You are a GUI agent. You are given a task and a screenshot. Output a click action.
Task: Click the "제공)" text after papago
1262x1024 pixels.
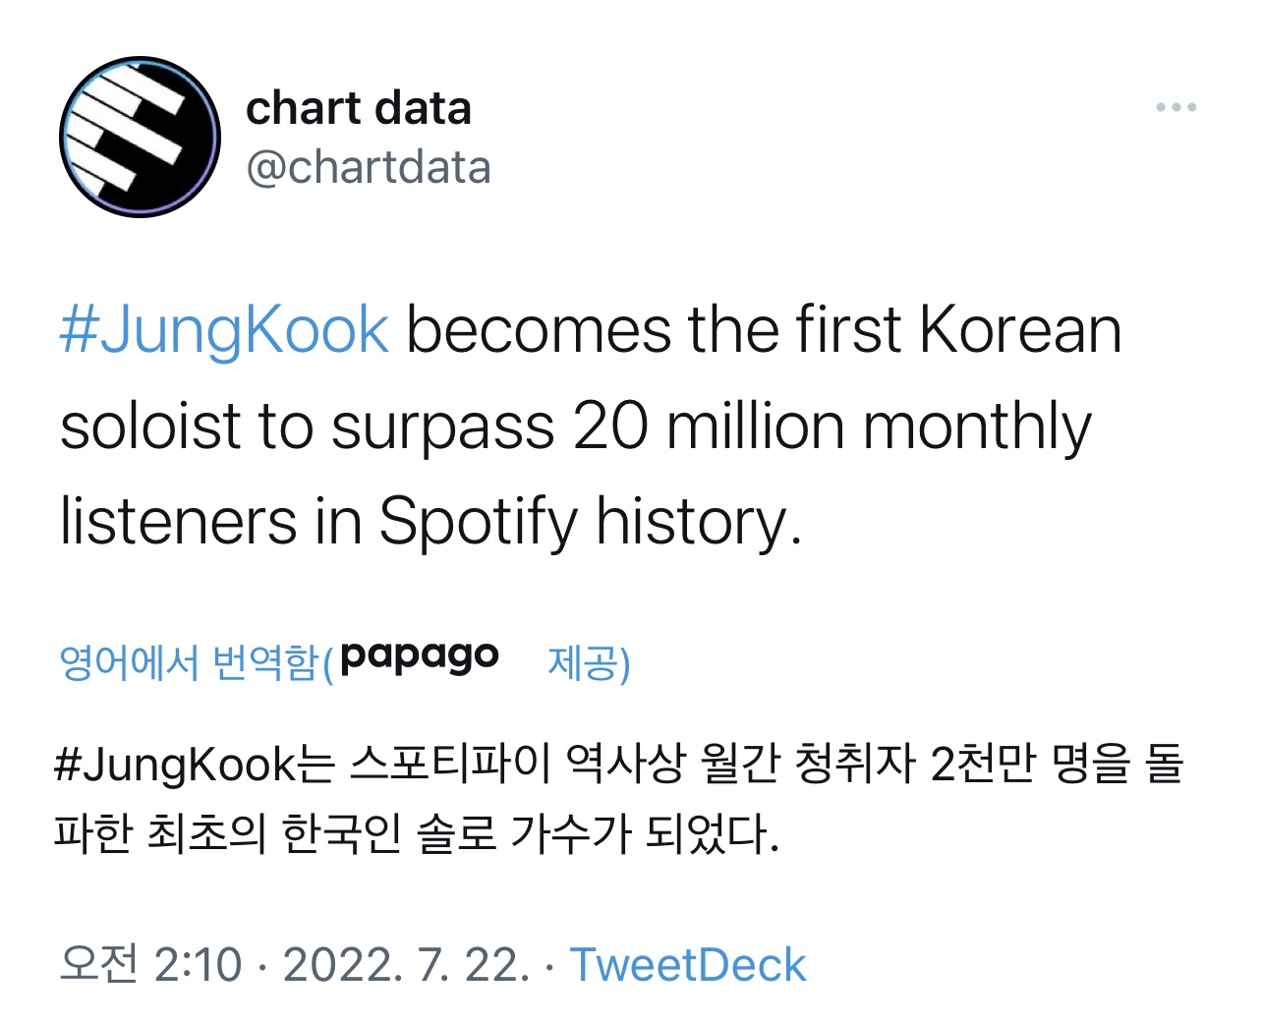coord(588,662)
